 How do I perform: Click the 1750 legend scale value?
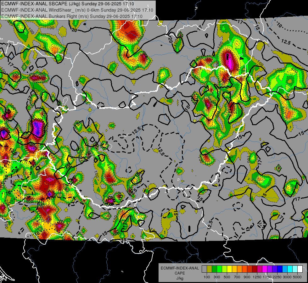[x=267, y=277]
